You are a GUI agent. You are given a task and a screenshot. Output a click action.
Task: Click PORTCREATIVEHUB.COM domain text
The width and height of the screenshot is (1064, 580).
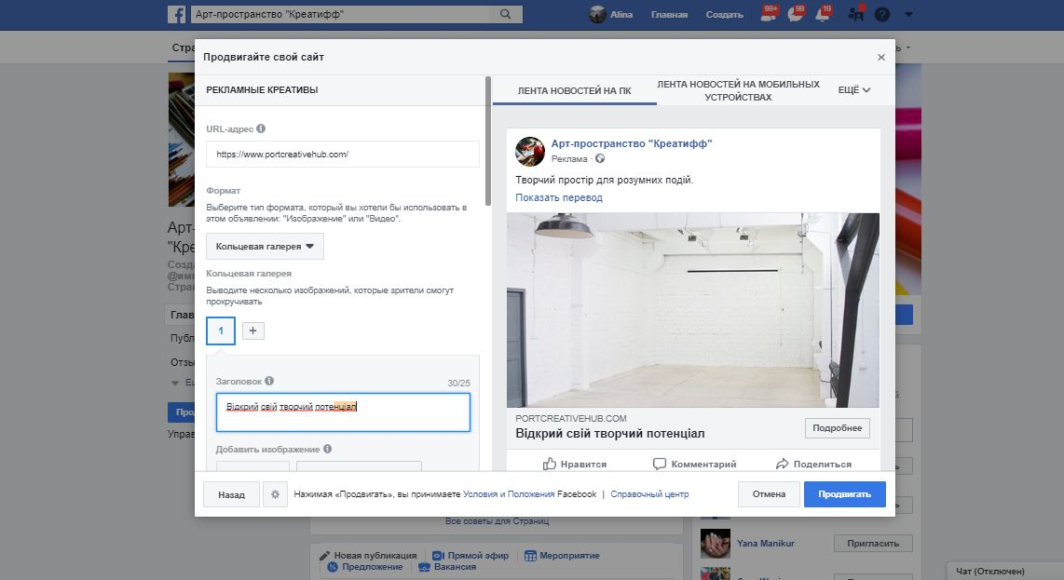(571, 419)
